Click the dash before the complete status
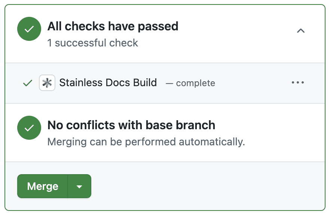 pyautogui.click(x=169, y=83)
